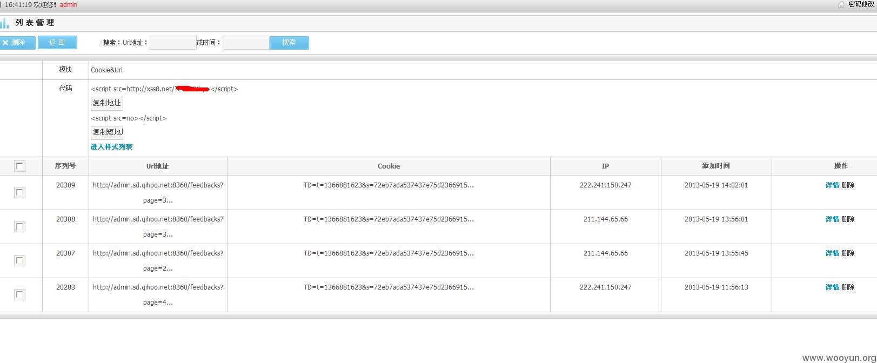
Task: Check the box for row 20308
Action: pos(20,227)
